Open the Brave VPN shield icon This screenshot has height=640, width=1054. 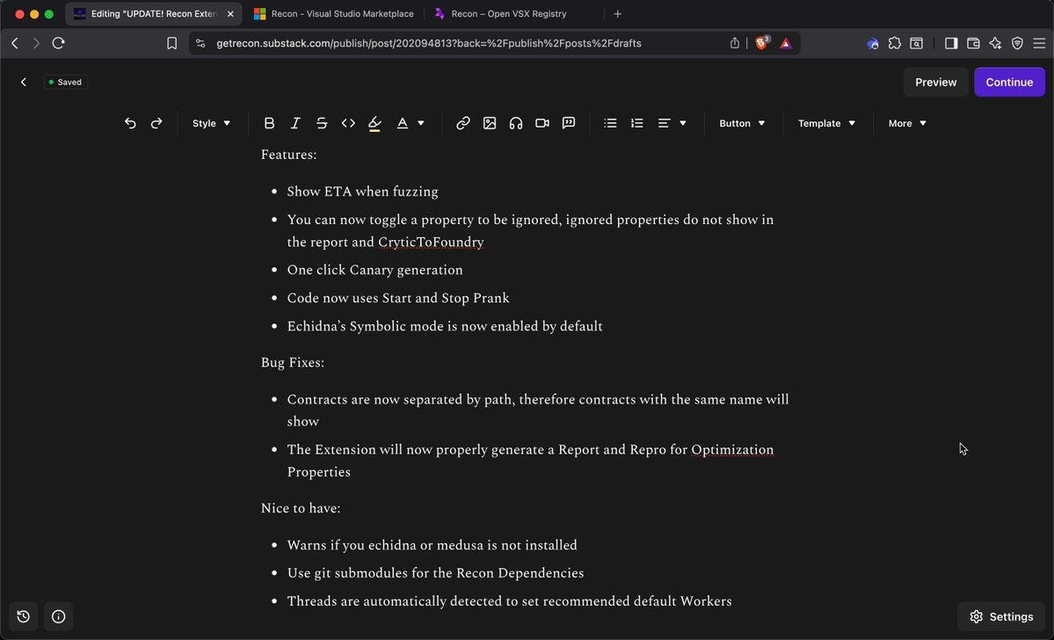(1018, 43)
